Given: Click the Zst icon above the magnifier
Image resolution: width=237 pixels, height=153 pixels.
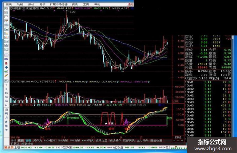Looking at the screenshot, I should [x=6, y=45].
